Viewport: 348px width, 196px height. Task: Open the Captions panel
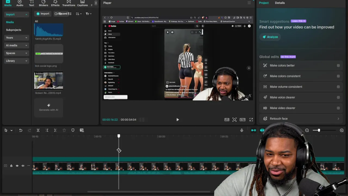82,4
